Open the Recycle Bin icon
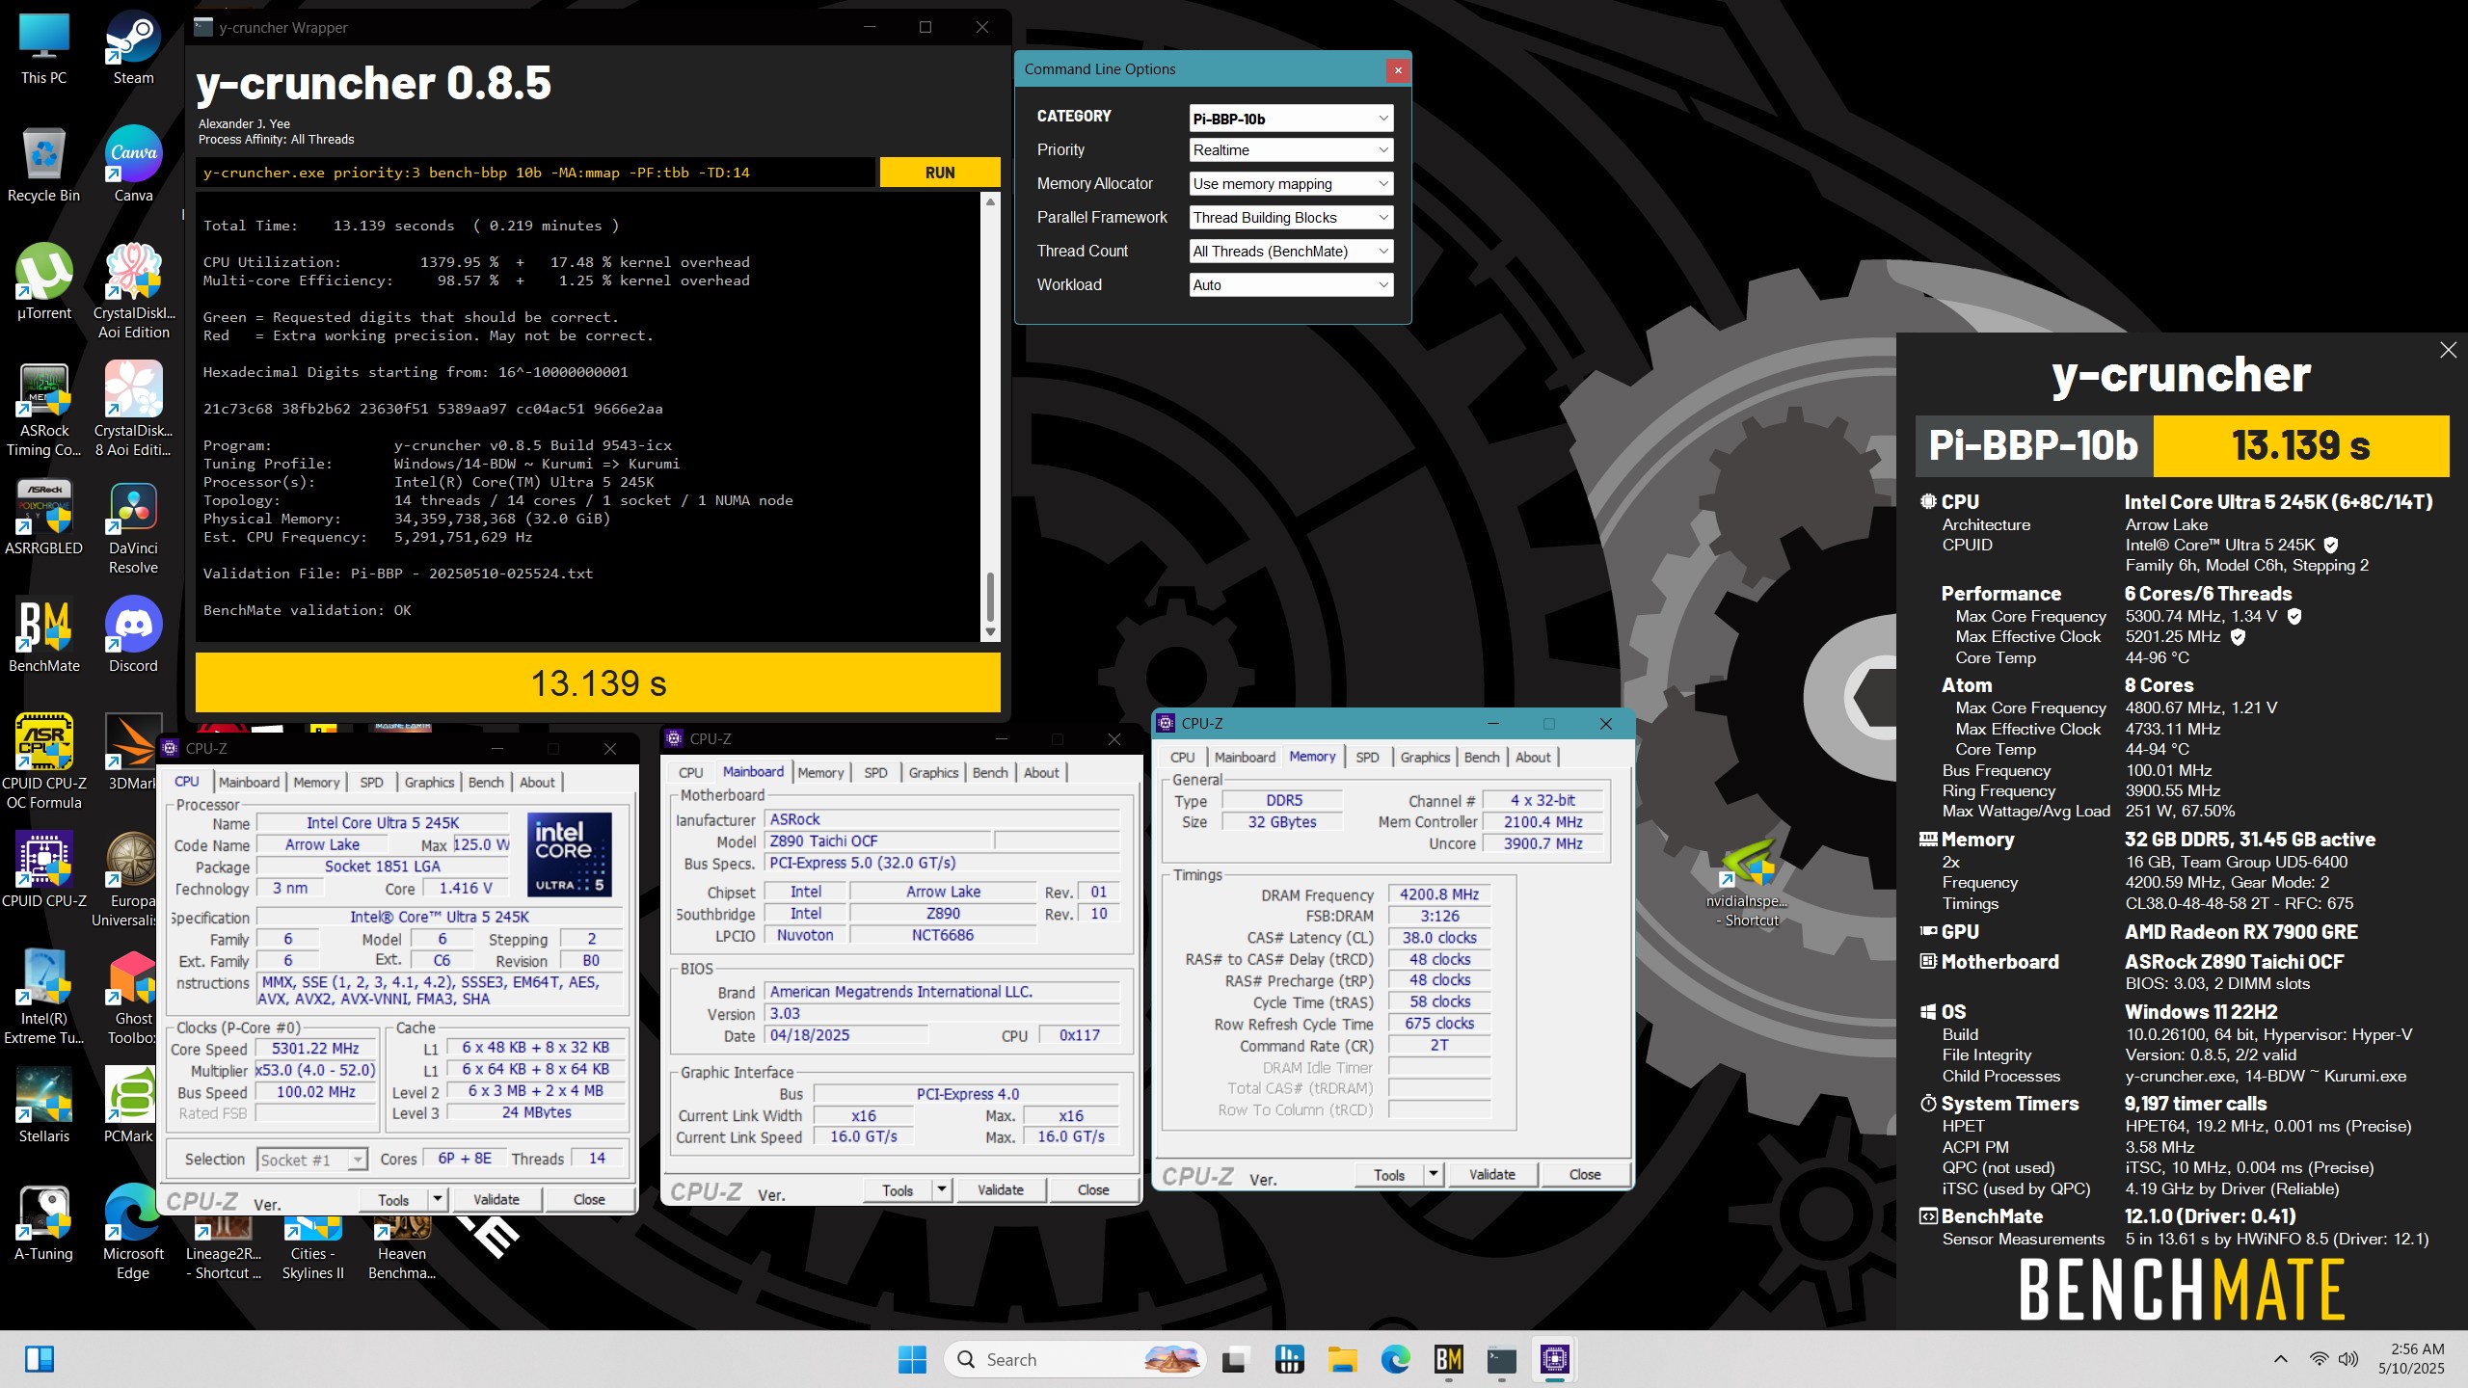The image size is (2468, 1388). [x=44, y=166]
